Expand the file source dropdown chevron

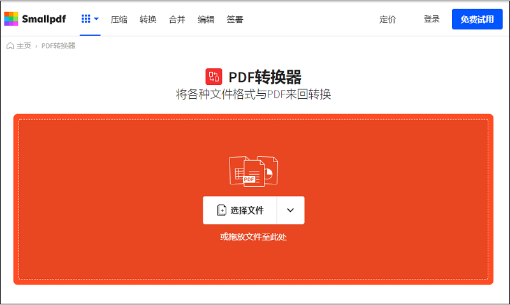click(x=291, y=211)
